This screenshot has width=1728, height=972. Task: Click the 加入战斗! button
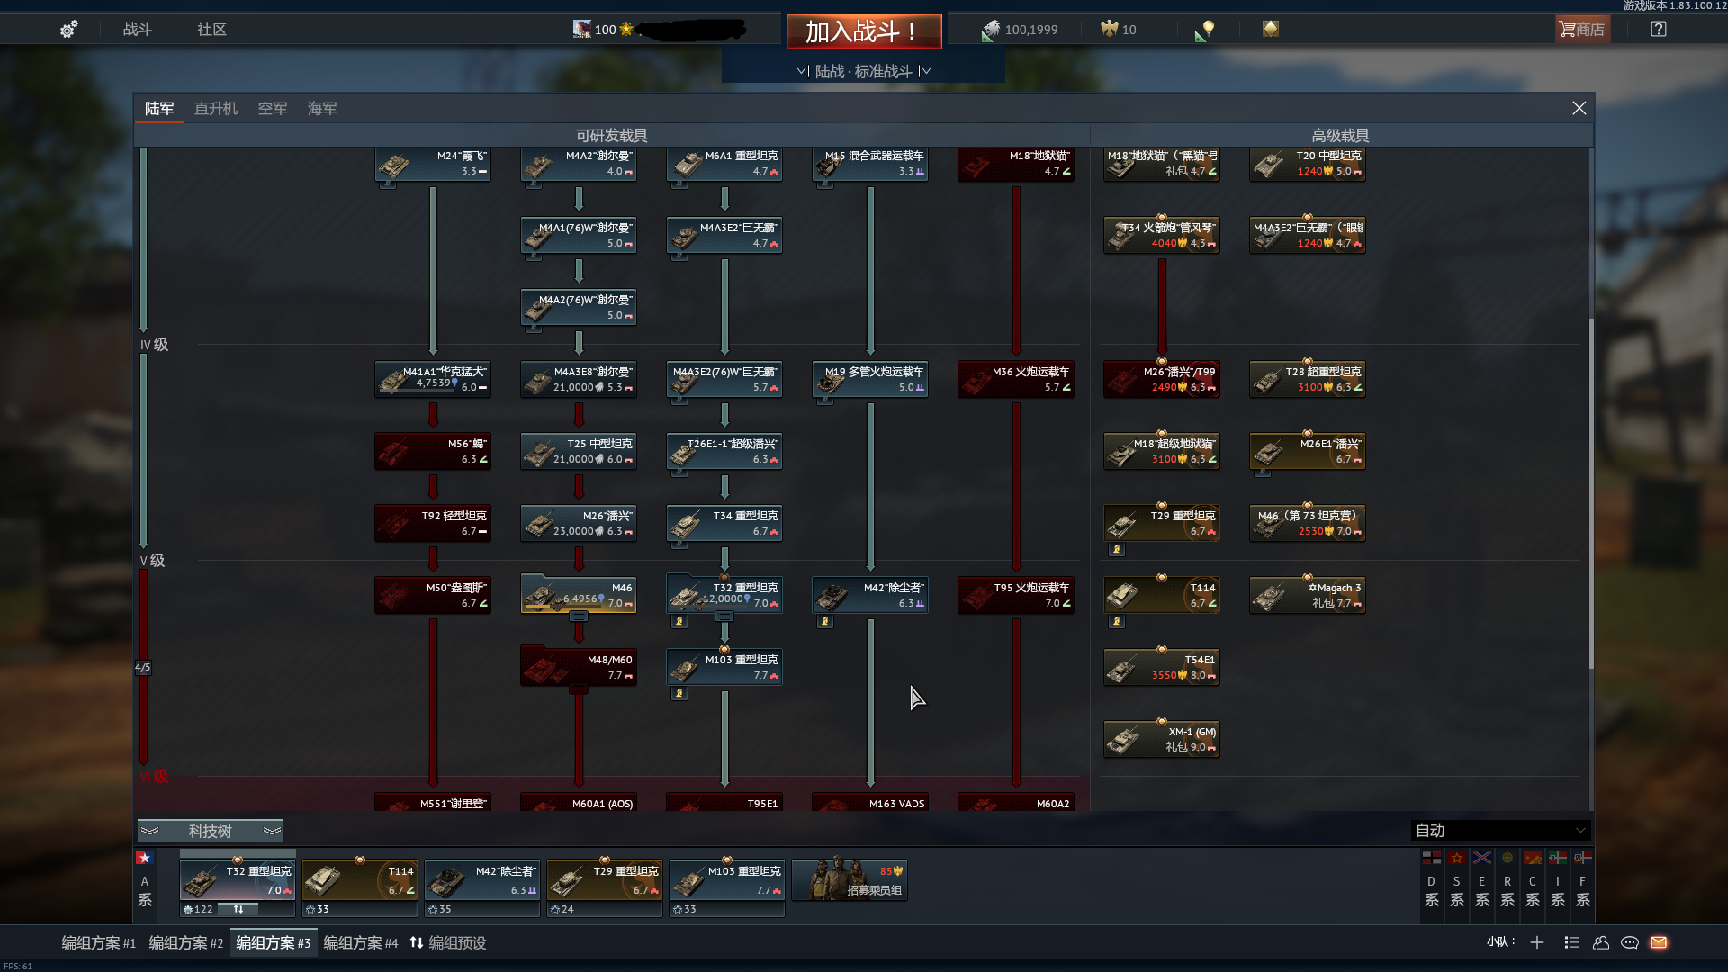864,31
